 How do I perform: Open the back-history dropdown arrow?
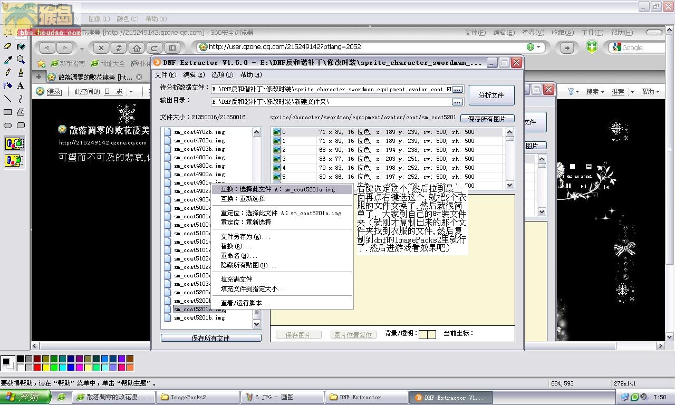click(82, 49)
